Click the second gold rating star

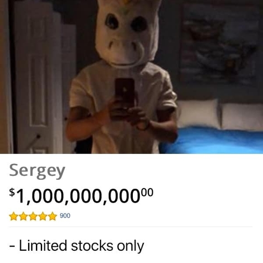[23, 216]
